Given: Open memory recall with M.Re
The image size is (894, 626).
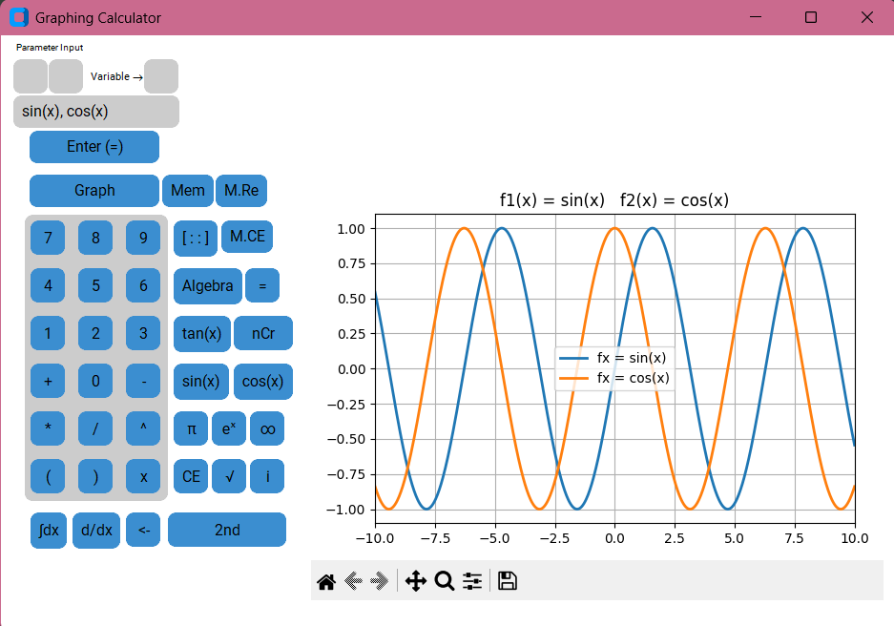Looking at the screenshot, I should (241, 191).
